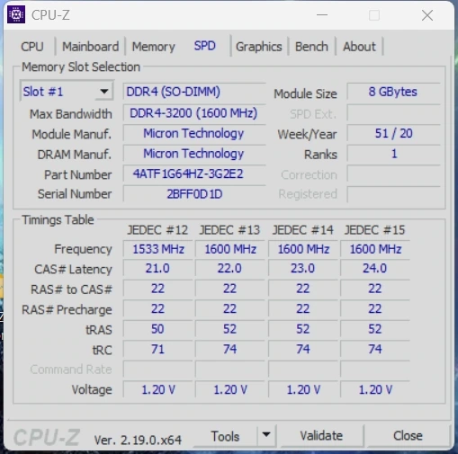The image size is (458, 454).
Task: Click the CAS# Latency value 24.0
Action: click(x=375, y=268)
